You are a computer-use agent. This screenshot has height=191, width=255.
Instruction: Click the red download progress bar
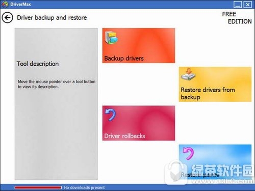[x=38, y=187]
